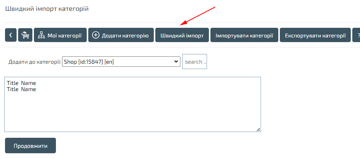This screenshot has height=159, width=360.
Task: Click the dropdown arrow of category selector
Action: (x=176, y=62)
